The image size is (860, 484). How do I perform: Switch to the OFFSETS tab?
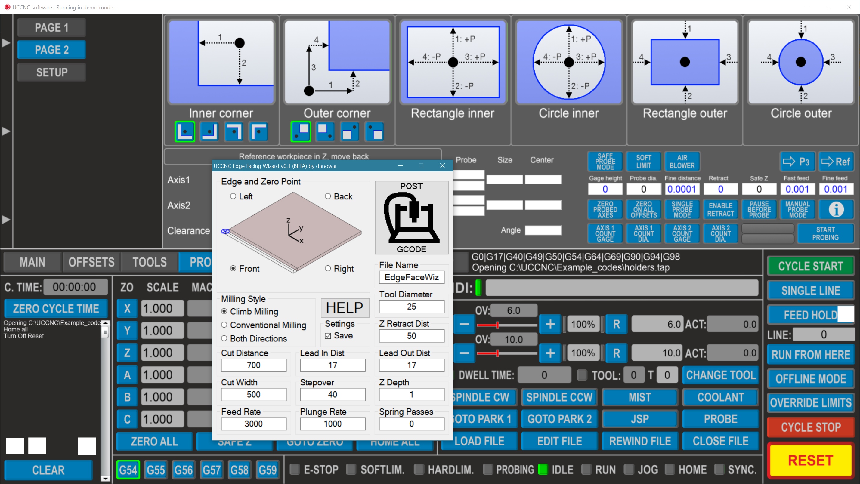tap(91, 262)
